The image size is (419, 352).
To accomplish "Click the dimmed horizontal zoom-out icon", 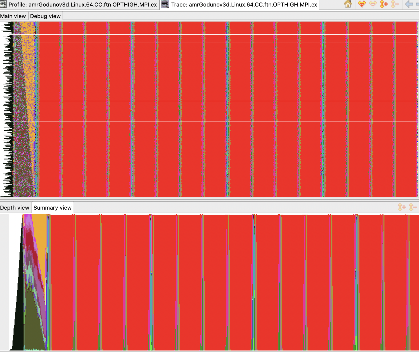I will 373,4.
